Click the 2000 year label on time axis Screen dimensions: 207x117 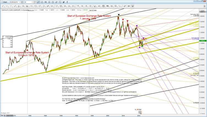92,116
